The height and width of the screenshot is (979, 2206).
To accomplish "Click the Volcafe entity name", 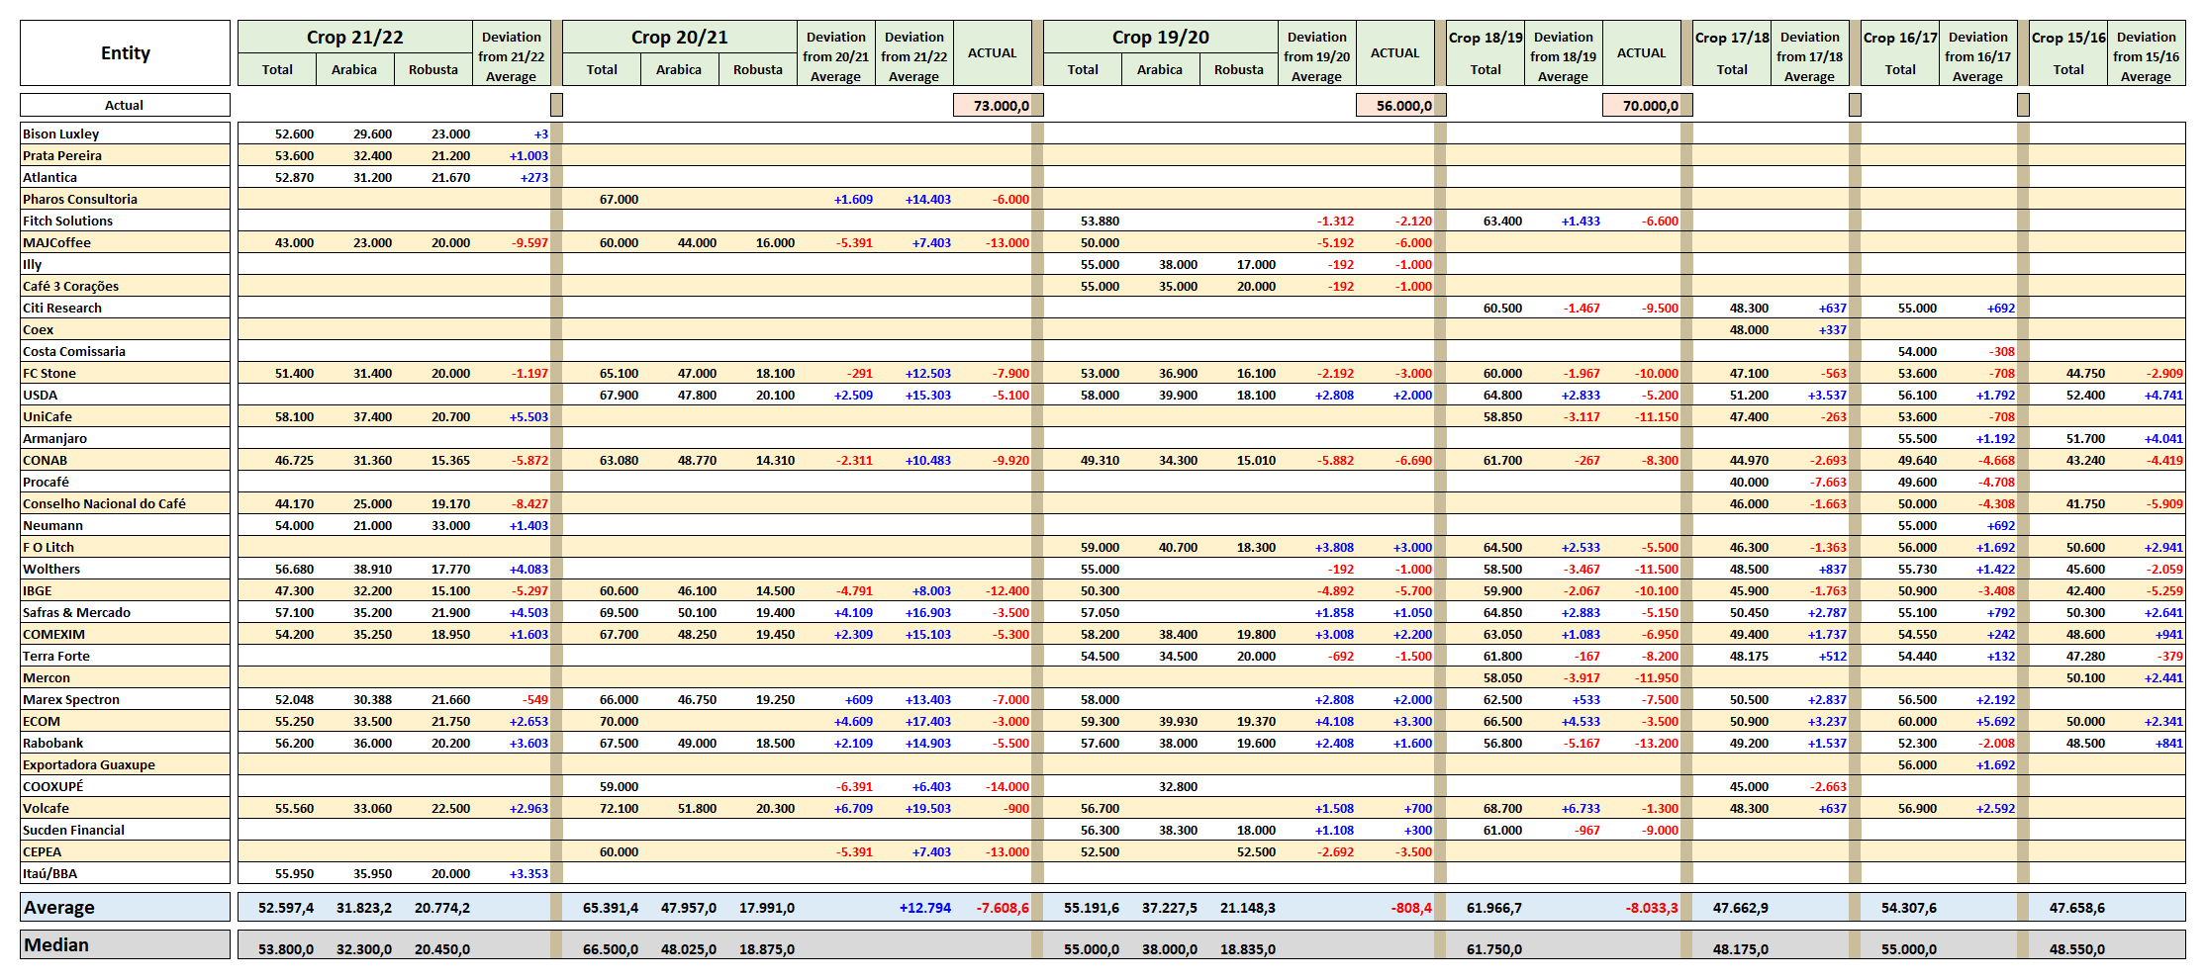I will [47, 808].
